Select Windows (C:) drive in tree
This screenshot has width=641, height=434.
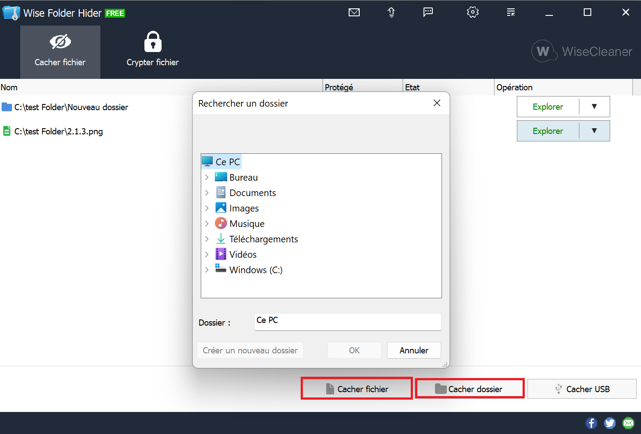pyautogui.click(x=249, y=270)
